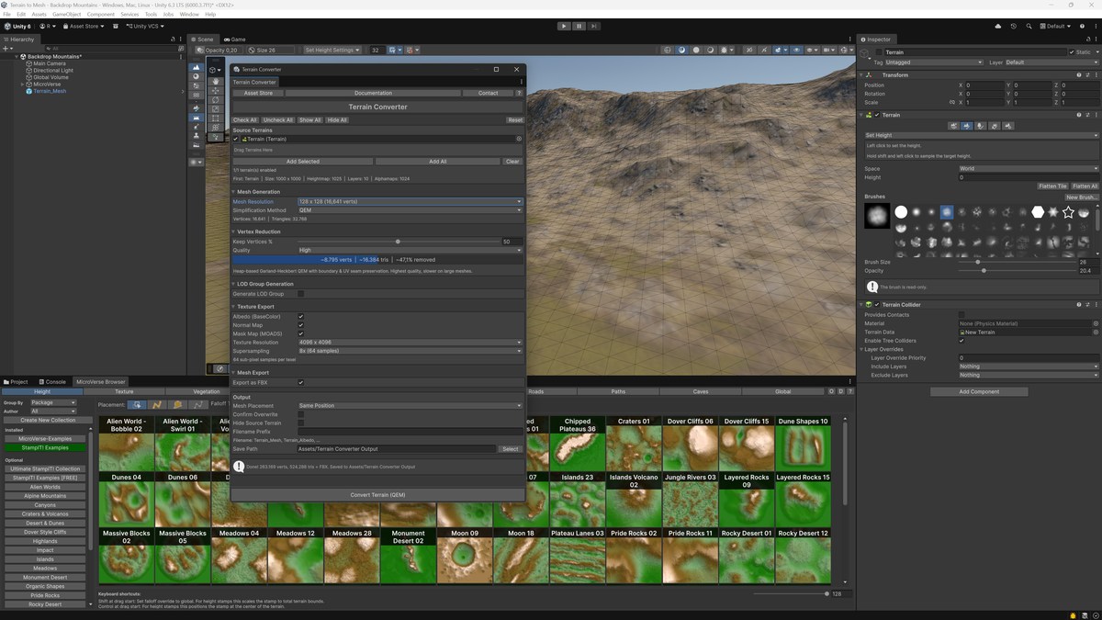The height and width of the screenshot is (620, 1102).
Task: Activate the Hand tool in the scene toolbar
Action: (x=216, y=82)
